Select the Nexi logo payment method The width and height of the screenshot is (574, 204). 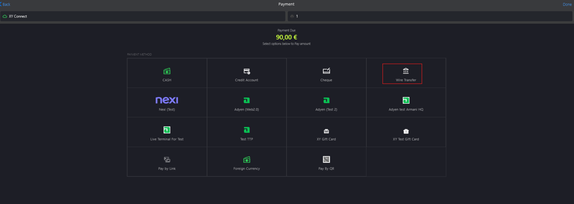tap(167, 100)
